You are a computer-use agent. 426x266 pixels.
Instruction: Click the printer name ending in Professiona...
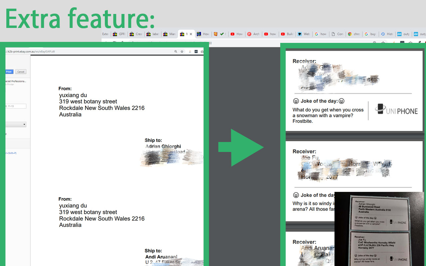[x=16, y=81]
